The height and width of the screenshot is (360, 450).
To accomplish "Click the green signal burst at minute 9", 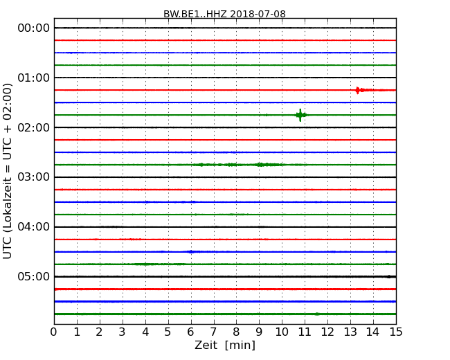I will click(x=269, y=165).
